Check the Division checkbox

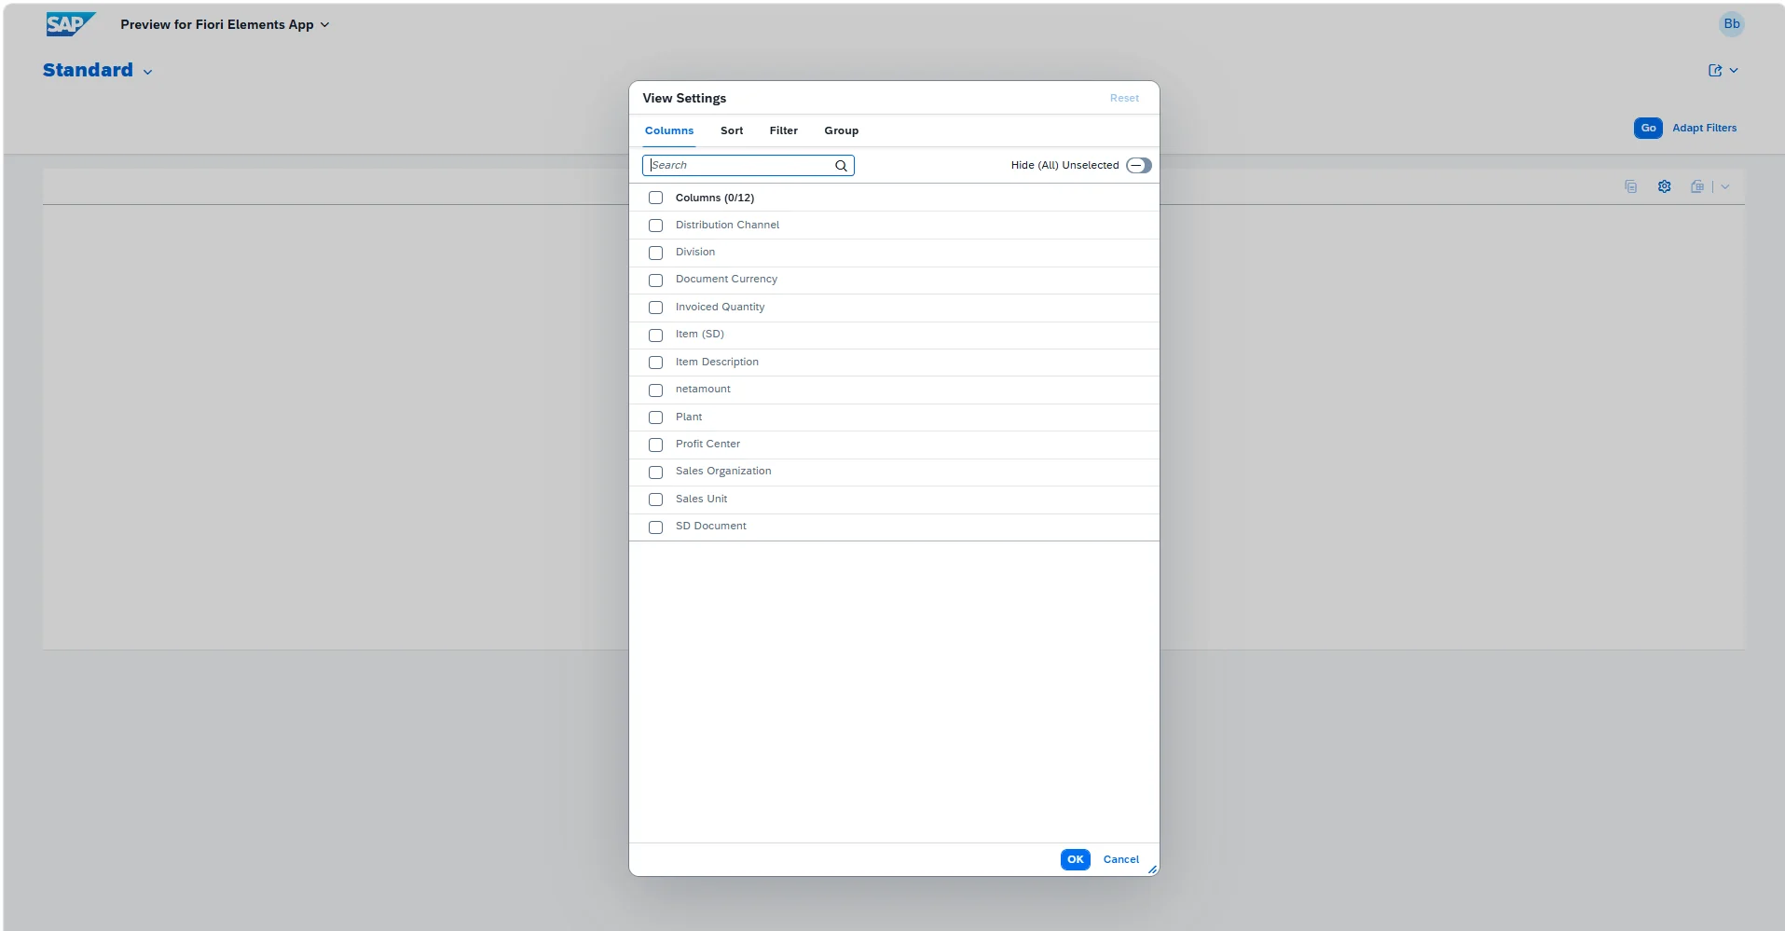(x=655, y=253)
